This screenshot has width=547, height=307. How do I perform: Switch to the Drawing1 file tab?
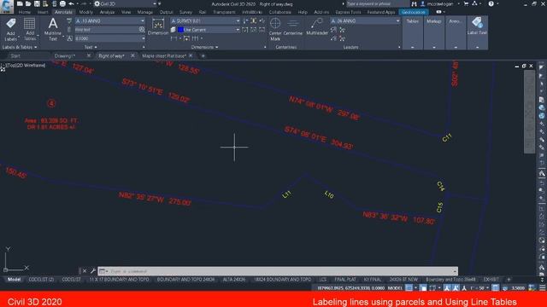coord(65,55)
